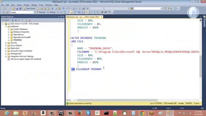206x116 pixels.
Task: Open the Connect dropdown in Object Explorer
Action: point(6,20)
